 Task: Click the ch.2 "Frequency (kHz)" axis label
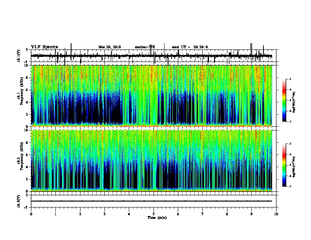pos(22,156)
